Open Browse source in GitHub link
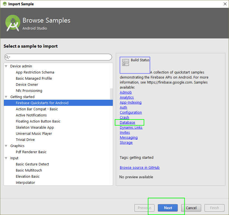The height and width of the screenshot is (215, 229). 140,167
